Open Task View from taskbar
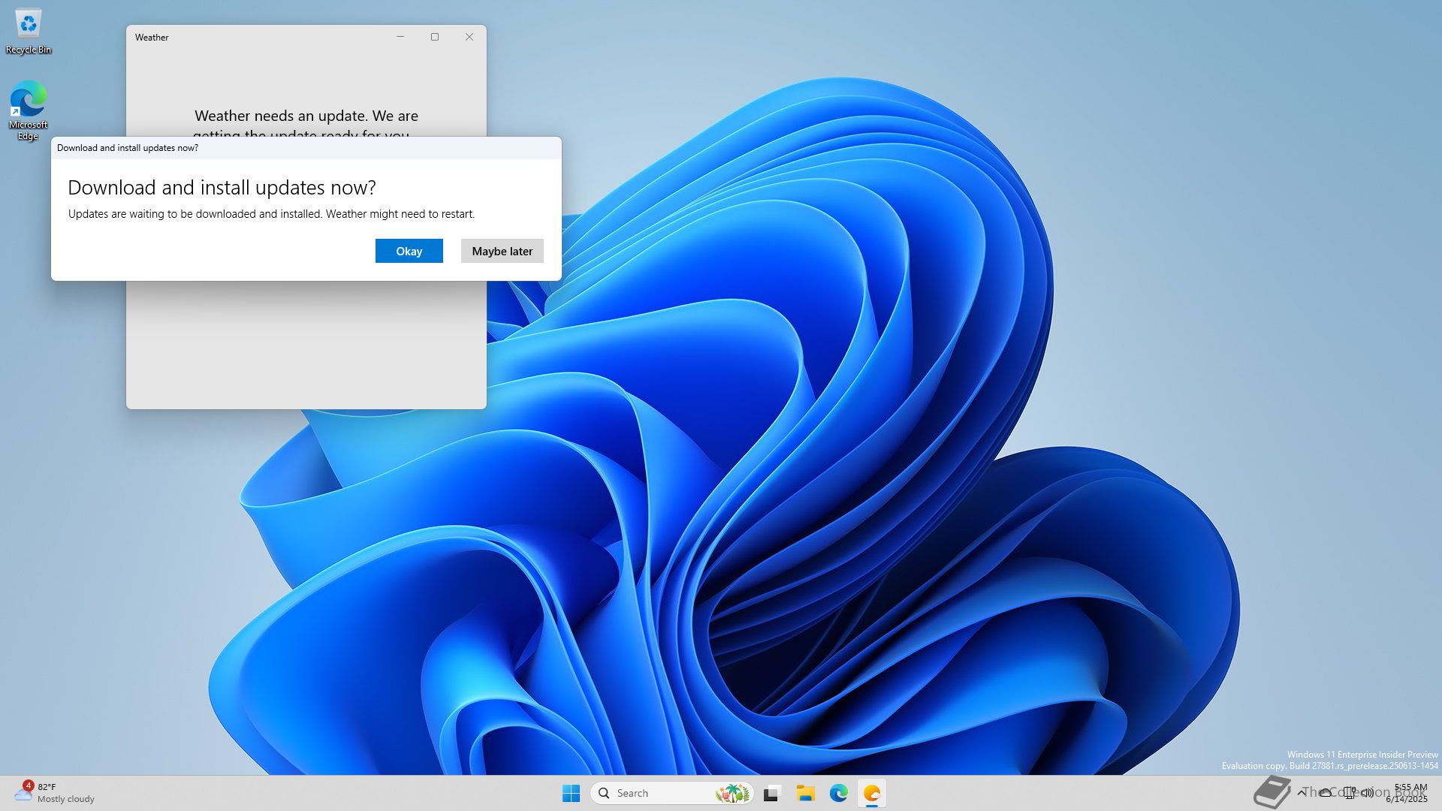Screen dimensions: 1442x811 click(x=772, y=793)
